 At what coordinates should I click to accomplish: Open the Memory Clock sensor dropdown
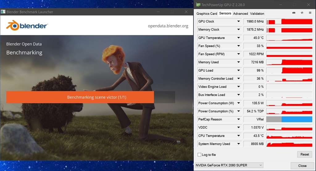[239, 29]
